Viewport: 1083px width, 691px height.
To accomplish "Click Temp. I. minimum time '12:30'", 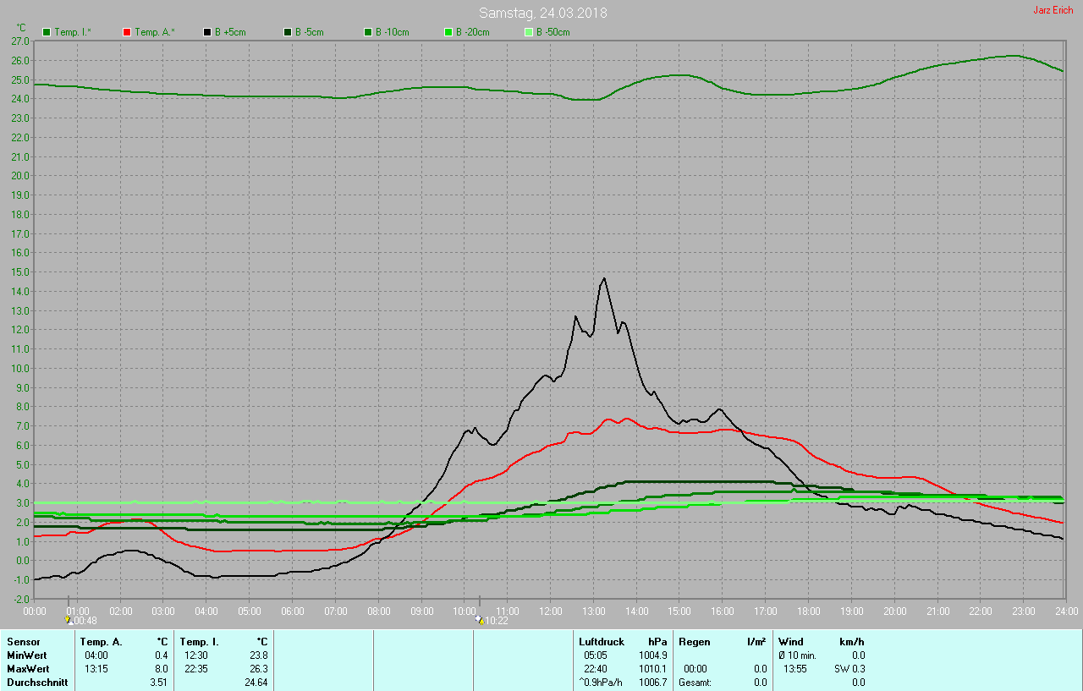I will tap(196, 655).
